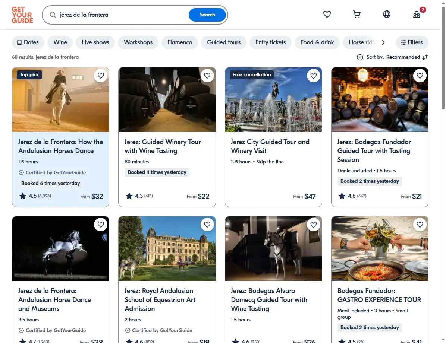446x343 pixels.
Task: Click the fountain plaza photo
Action: 273,99
